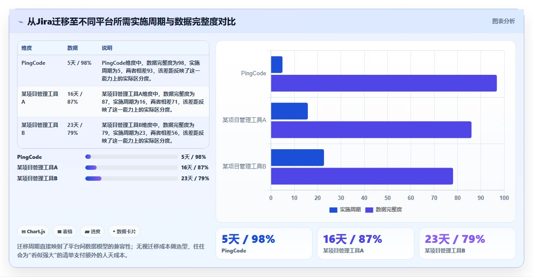533x277 pixels.
Task: Click 某项目管理工具A y-axis label in chart
Action: tap(244, 120)
